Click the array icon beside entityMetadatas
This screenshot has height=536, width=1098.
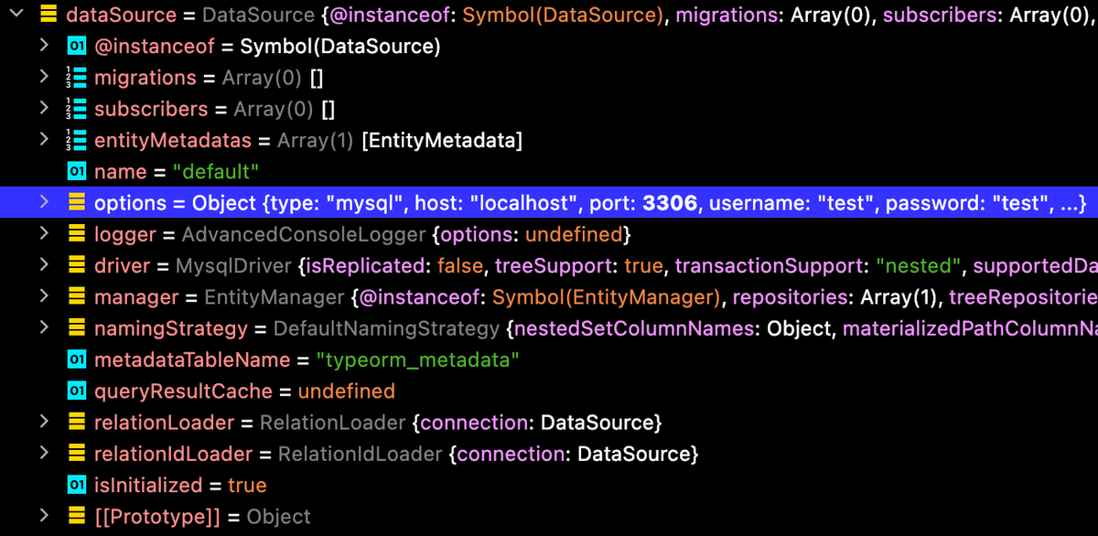coord(78,139)
